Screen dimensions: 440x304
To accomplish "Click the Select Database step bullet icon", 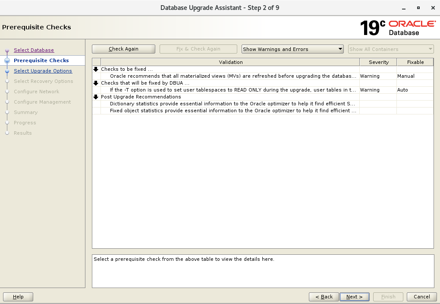I will click(7, 50).
